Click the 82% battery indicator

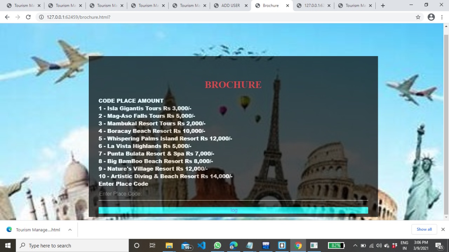[336, 245]
